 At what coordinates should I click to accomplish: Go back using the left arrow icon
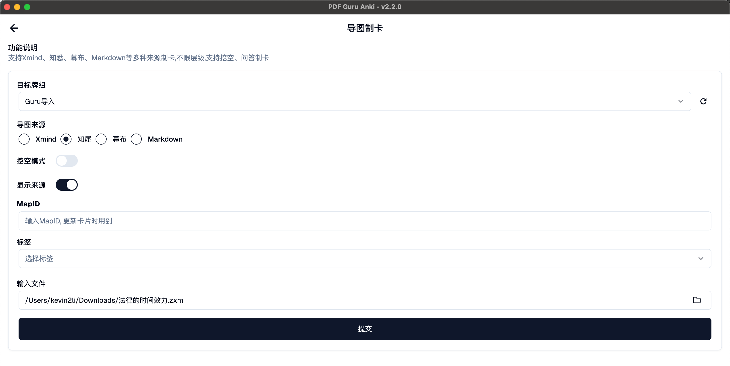point(14,28)
